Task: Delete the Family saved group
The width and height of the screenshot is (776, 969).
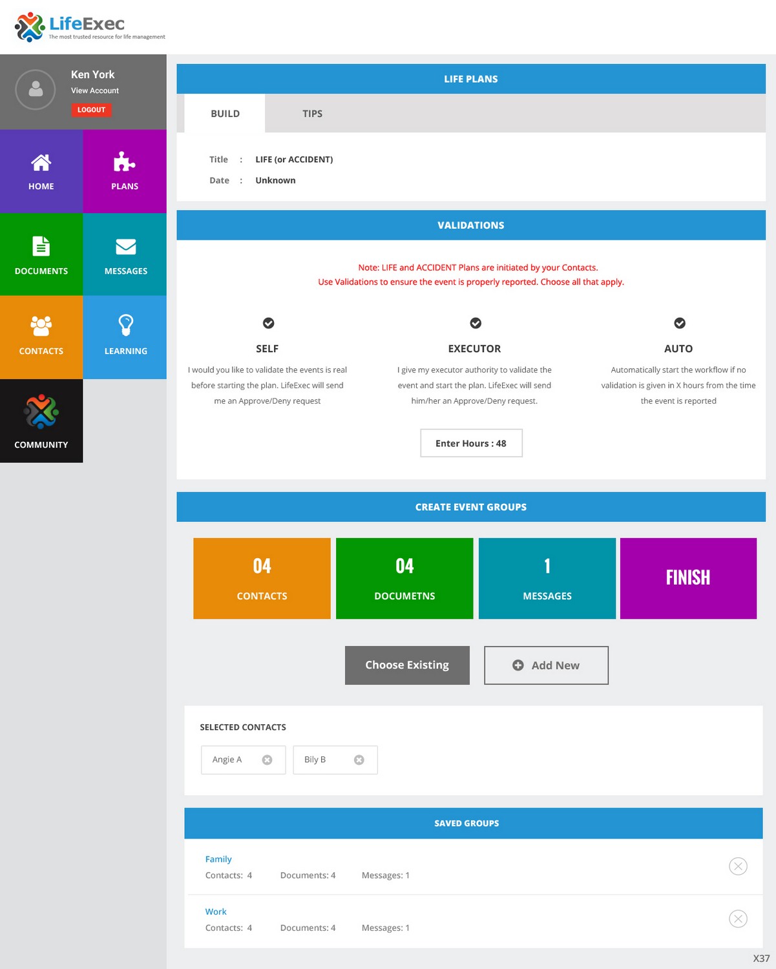Action: point(738,866)
